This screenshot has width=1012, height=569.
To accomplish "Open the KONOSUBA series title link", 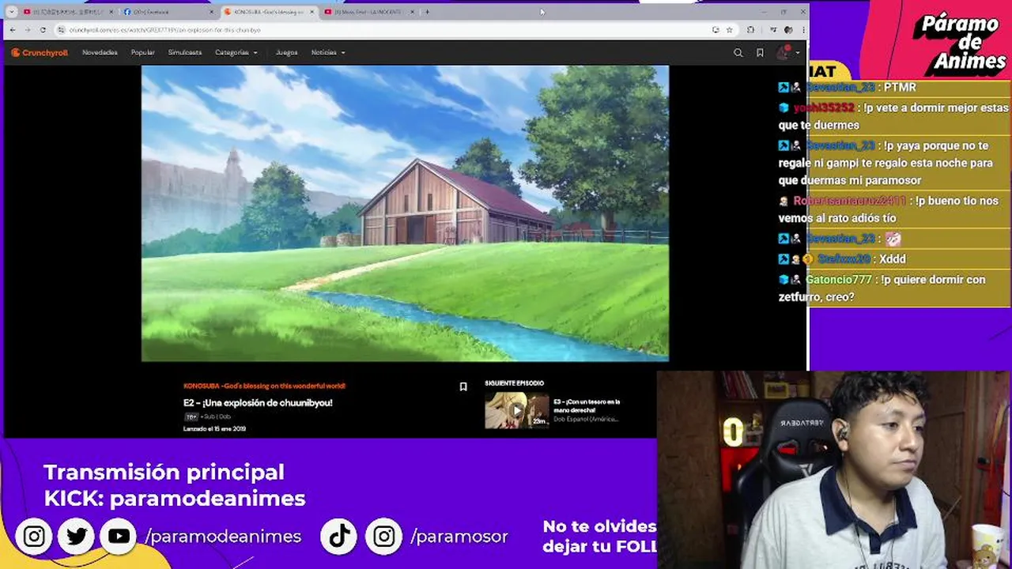I will [x=264, y=386].
